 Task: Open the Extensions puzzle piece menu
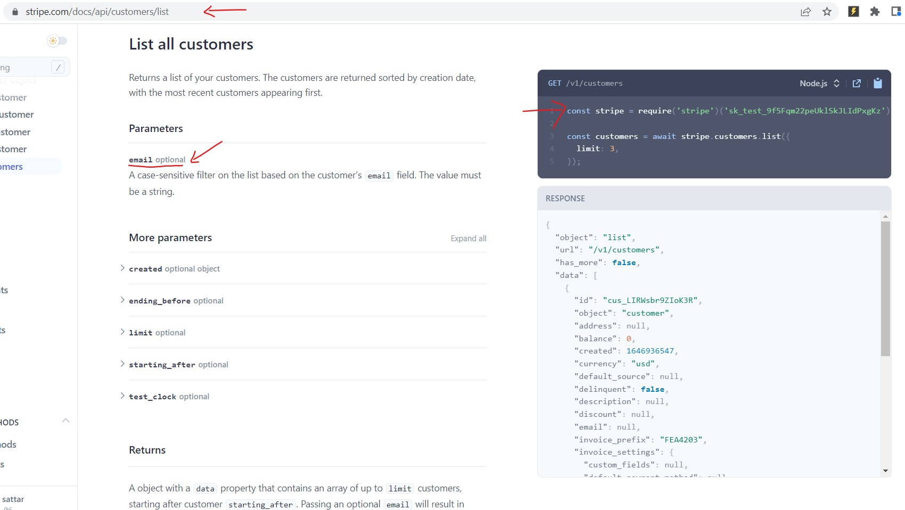point(875,11)
